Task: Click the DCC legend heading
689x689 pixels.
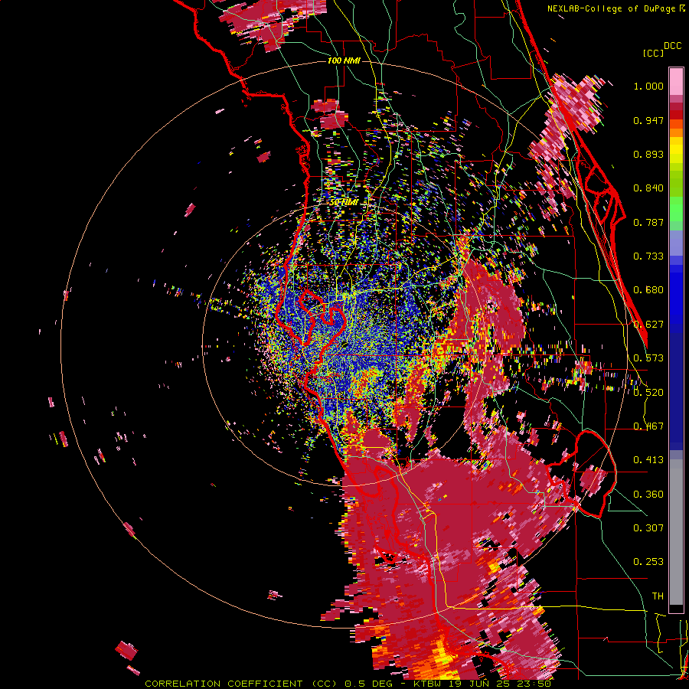Action: pyautogui.click(x=672, y=46)
